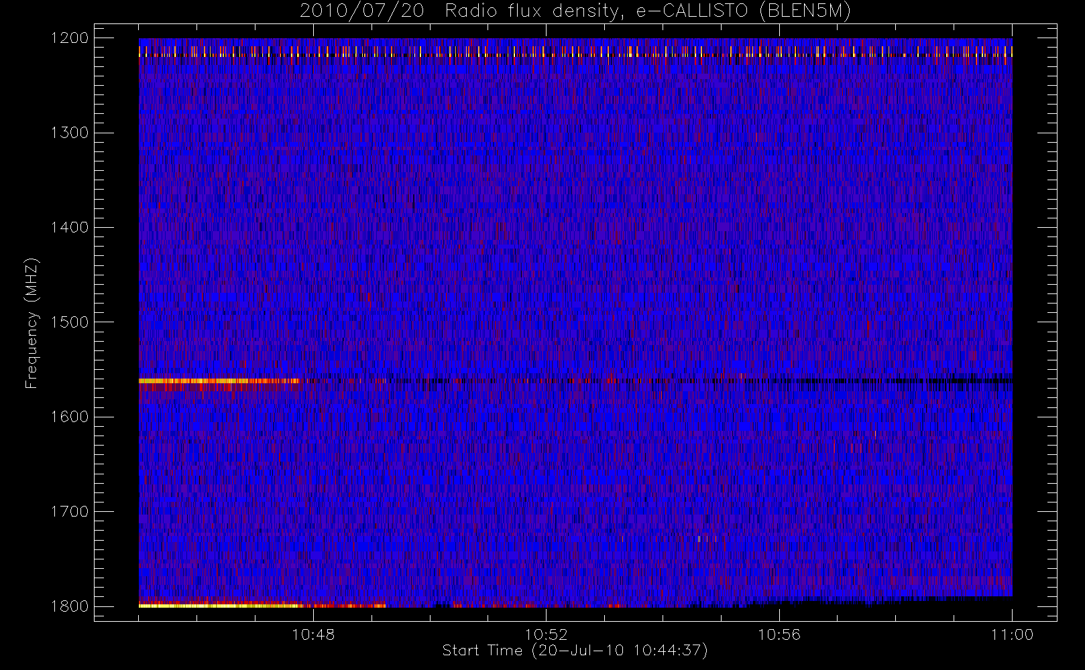
Task: Click the 10:52 time tick label
Action: (546, 634)
